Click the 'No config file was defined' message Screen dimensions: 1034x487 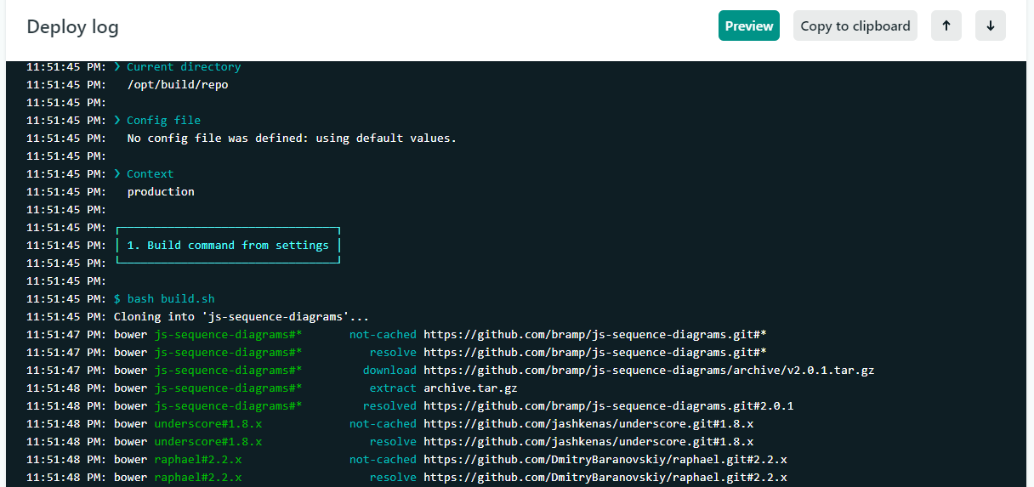292,138
